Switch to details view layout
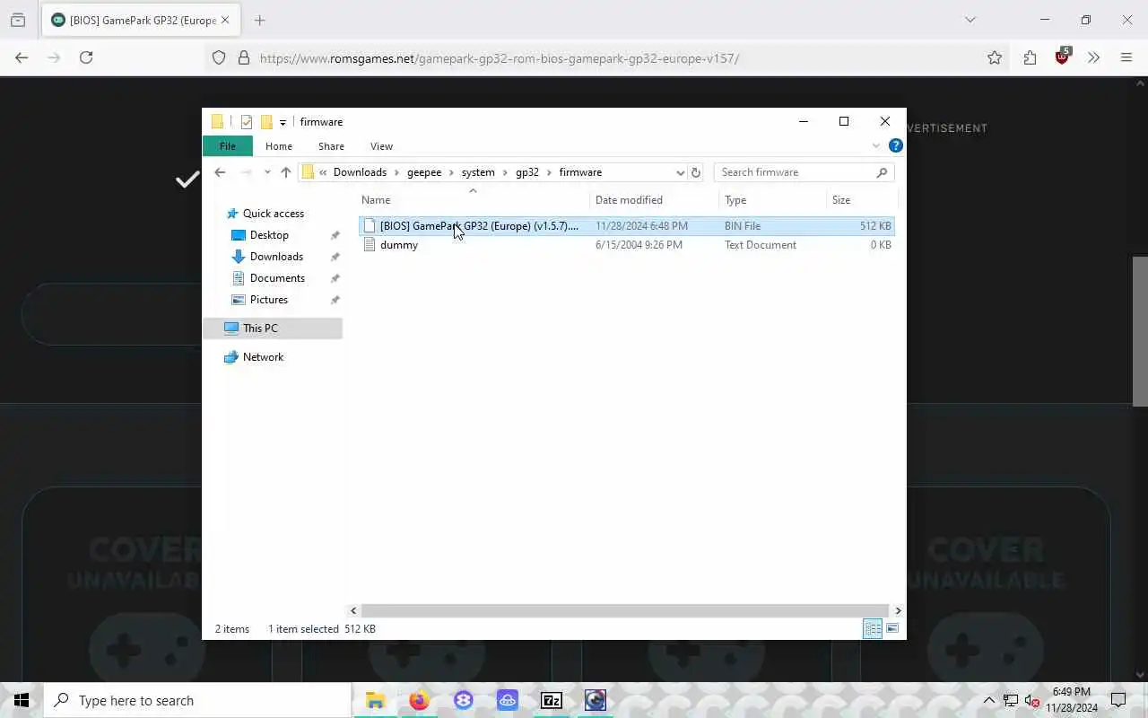This screenshot has height=718, width=1148. (873, 628)
